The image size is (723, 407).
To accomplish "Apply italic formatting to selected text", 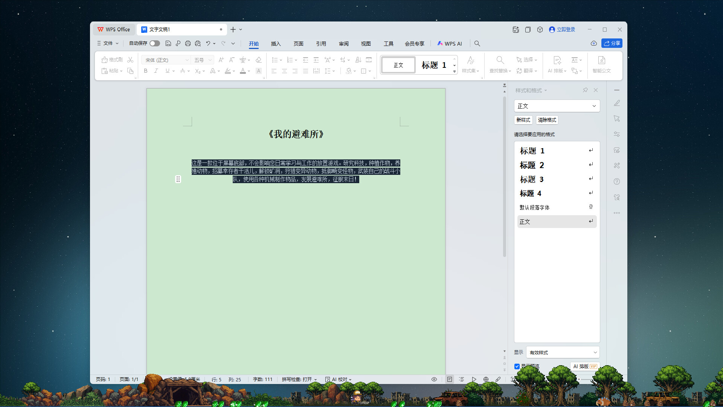I will click(156, 71).
